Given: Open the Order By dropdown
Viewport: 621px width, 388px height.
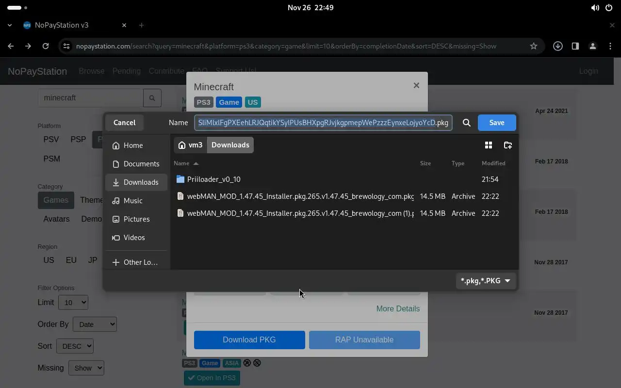Looking at the screenshot, I should [x=95, y=324].
